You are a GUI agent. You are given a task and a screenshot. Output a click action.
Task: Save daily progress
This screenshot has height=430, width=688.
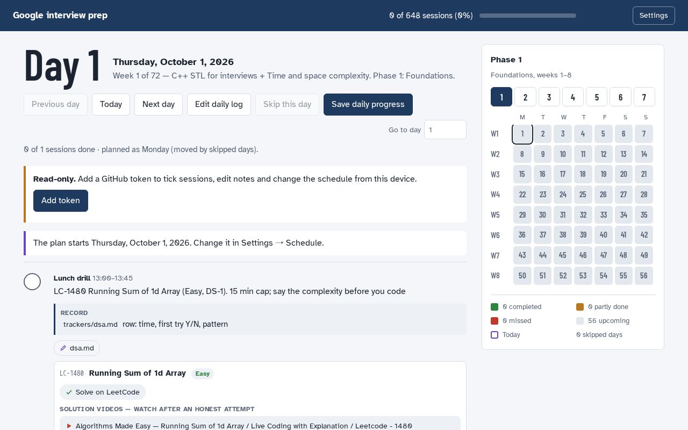point(368,104)
